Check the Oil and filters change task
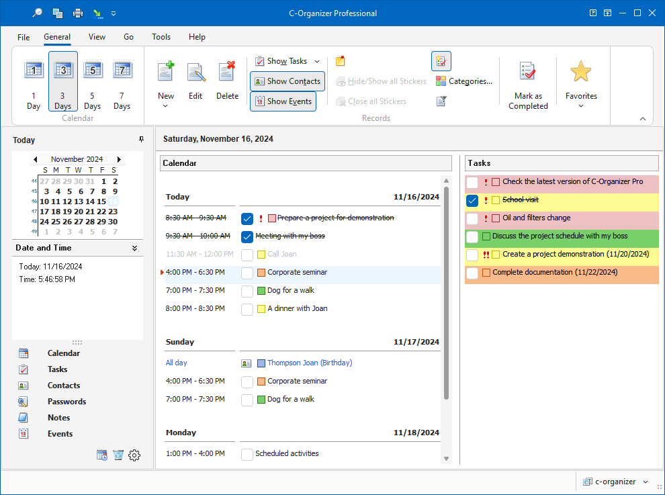The width and height of the screenshot is (665, 495). click(x=472, y=218)
